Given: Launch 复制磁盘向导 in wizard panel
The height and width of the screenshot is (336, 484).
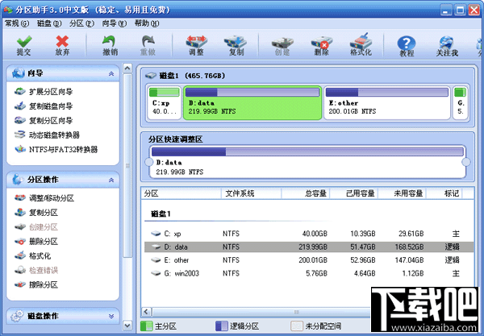Looking at the screenshot, I should point(44,106).
